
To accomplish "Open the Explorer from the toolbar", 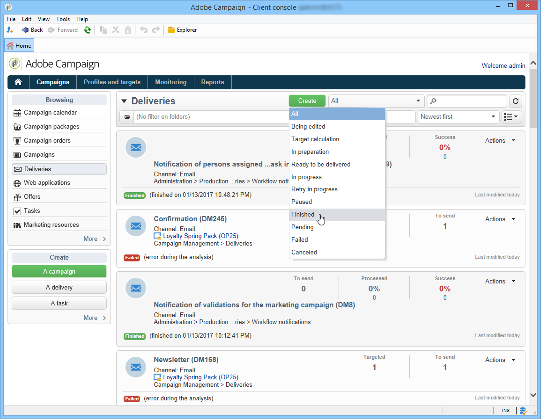I will pyautogui.click(x=182, y=30).
